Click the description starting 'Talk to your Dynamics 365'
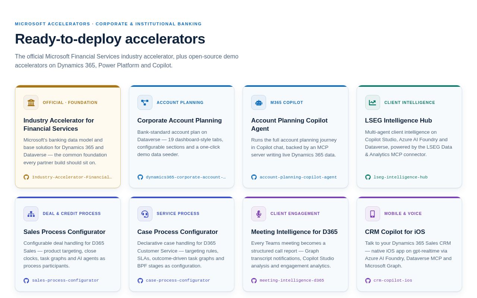Screen dimensions: 477x298 tap(408, 254)
